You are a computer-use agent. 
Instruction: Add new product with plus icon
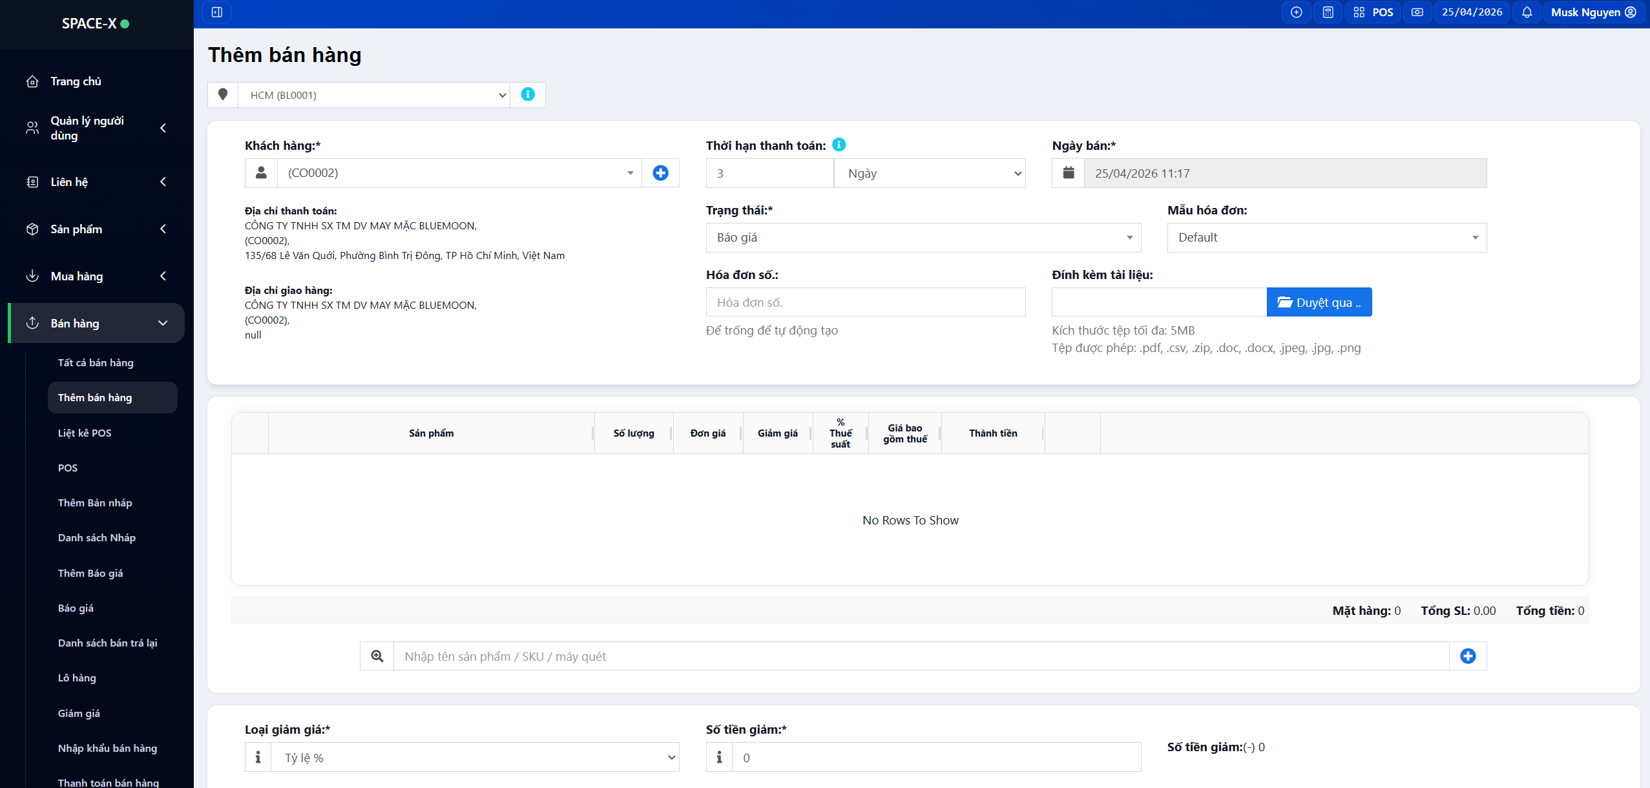(x=1468, y=656)
